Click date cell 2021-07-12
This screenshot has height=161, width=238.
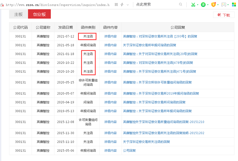[x=66, y=36]
